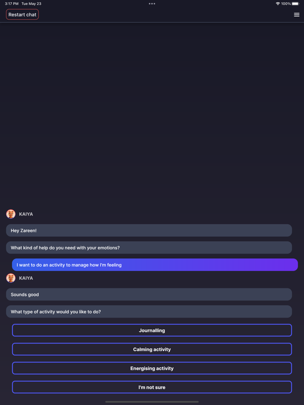This screenshot has width=304, height=405.
Task: Tap the activity type question bubble
Action: tap(149, 312)
